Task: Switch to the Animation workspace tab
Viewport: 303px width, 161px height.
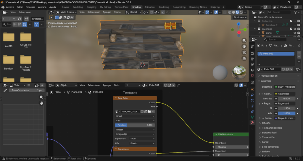Action: pos(149,7)
